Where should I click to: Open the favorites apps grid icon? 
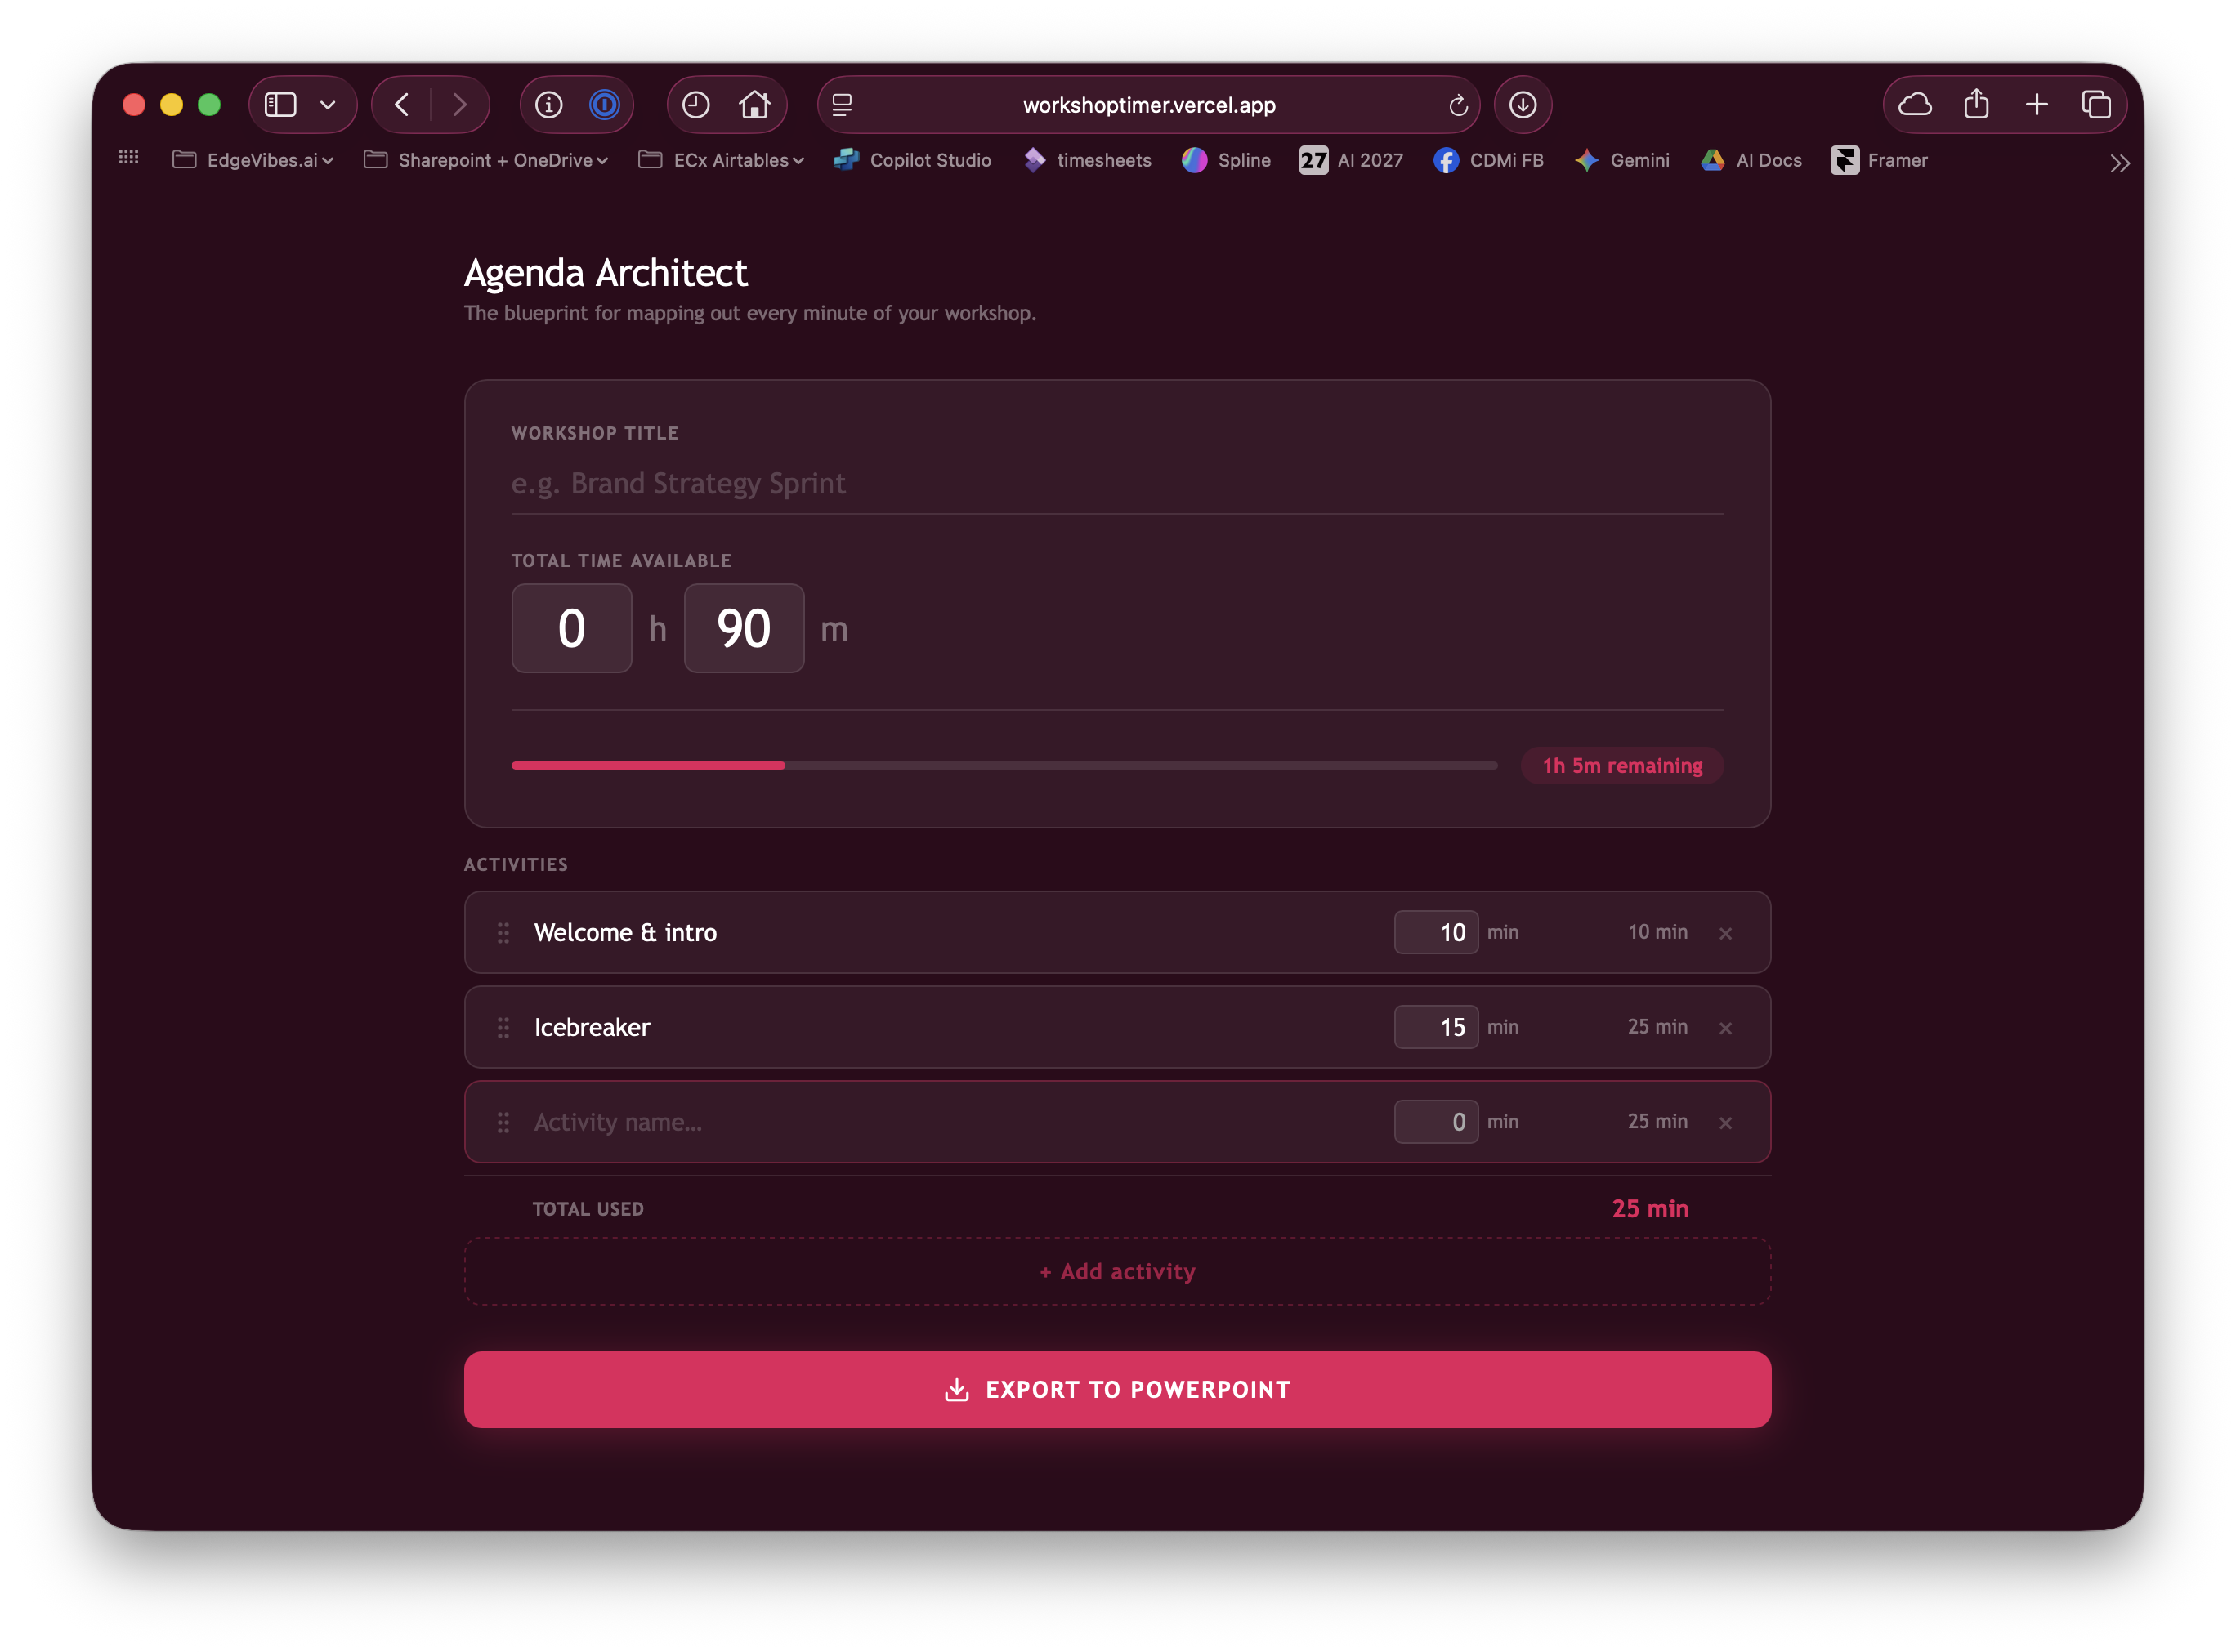coord(128,157)
